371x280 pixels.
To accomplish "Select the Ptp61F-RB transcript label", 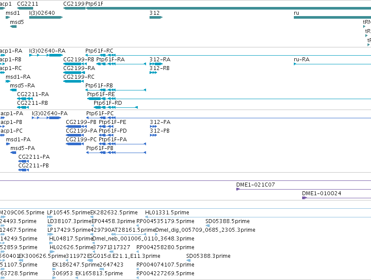I will click(99, 86).
